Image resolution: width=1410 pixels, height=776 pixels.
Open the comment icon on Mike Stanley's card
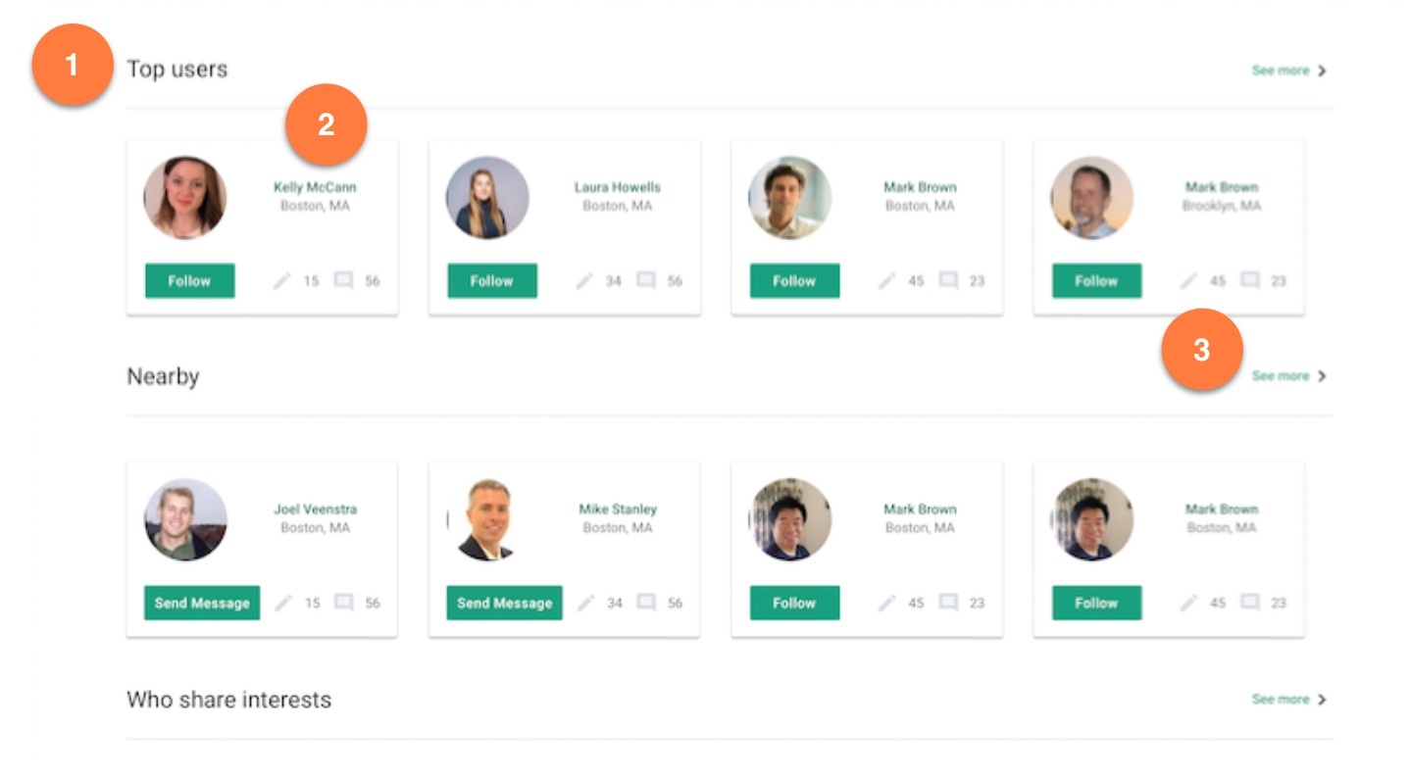click(645, 603)
